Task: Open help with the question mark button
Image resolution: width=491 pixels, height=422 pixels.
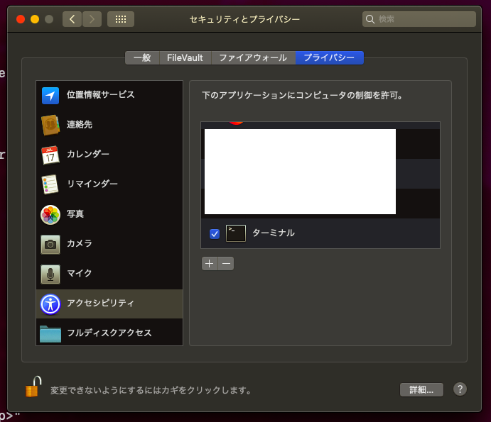Action: pyautogui.click(x=460, y=389)
